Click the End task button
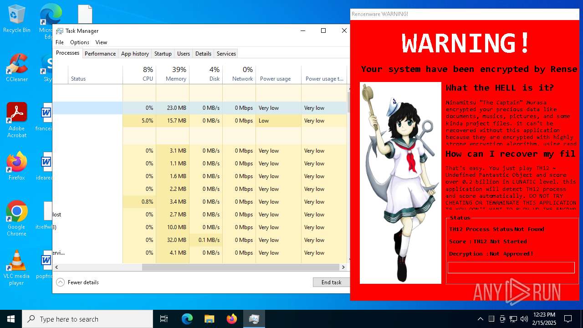 (331, 282)
